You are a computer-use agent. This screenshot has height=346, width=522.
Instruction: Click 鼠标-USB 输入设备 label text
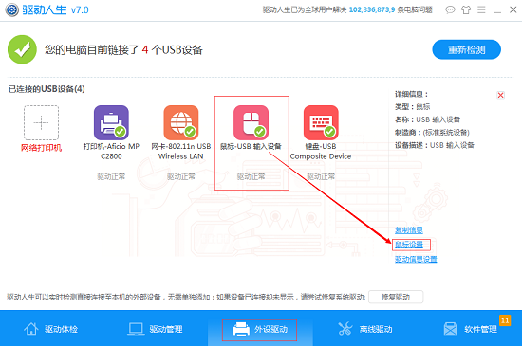click(x=251, y=146)
